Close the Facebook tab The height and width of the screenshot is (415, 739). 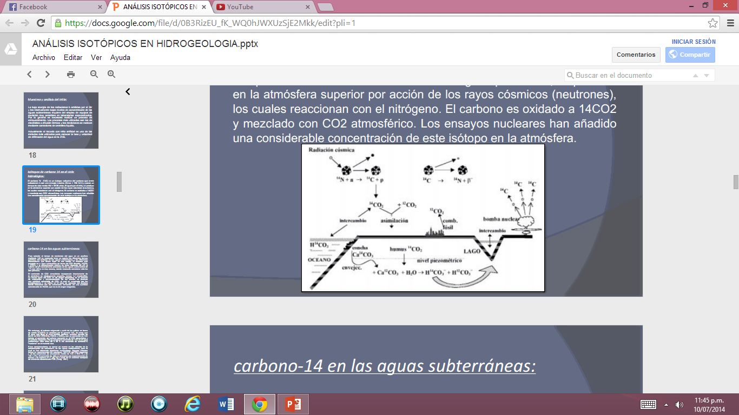[100, 7]
